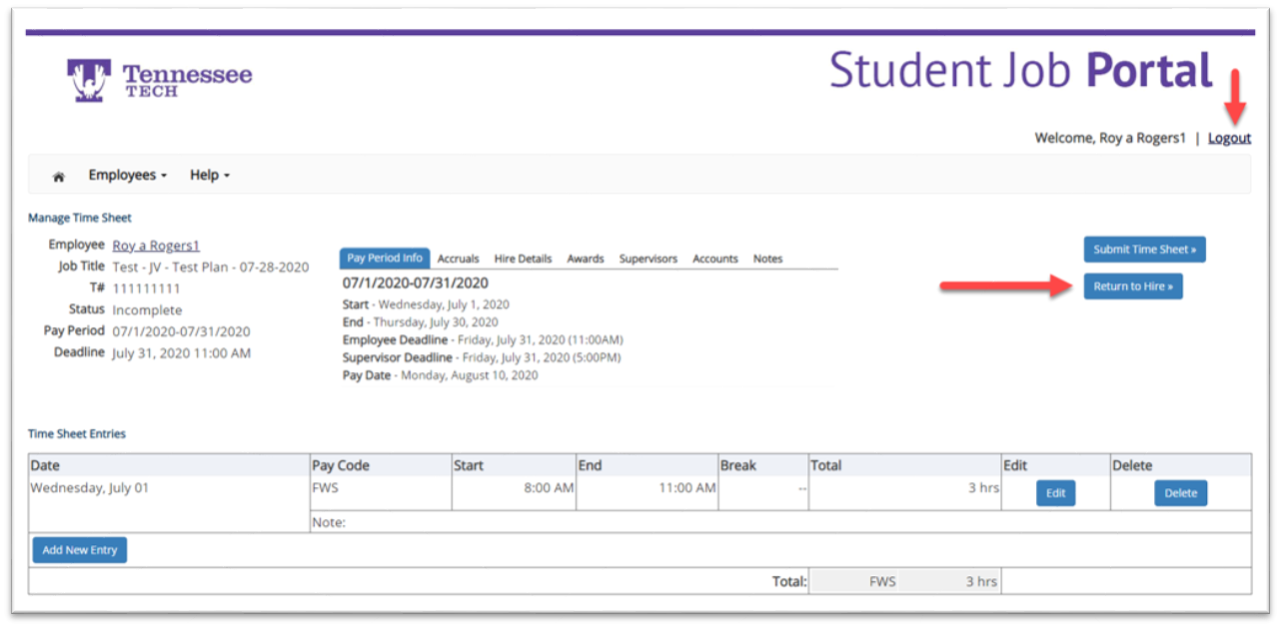Open the Roy a Rogers1 employee link
Viewport: 1281px width, 628px height.
[156, 246]
